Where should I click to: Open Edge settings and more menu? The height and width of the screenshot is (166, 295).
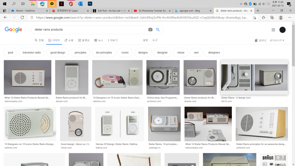tap(290, 18)
